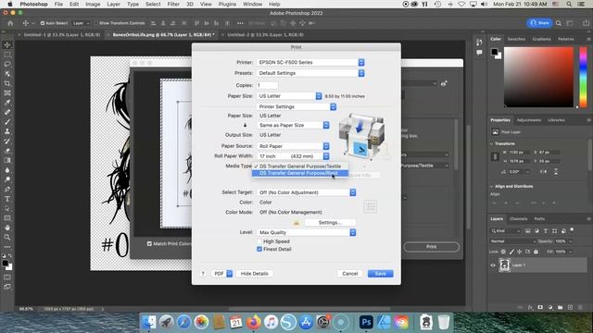Click the help question mark button
This screenshot has width=593, height=333.
(203, 274)
